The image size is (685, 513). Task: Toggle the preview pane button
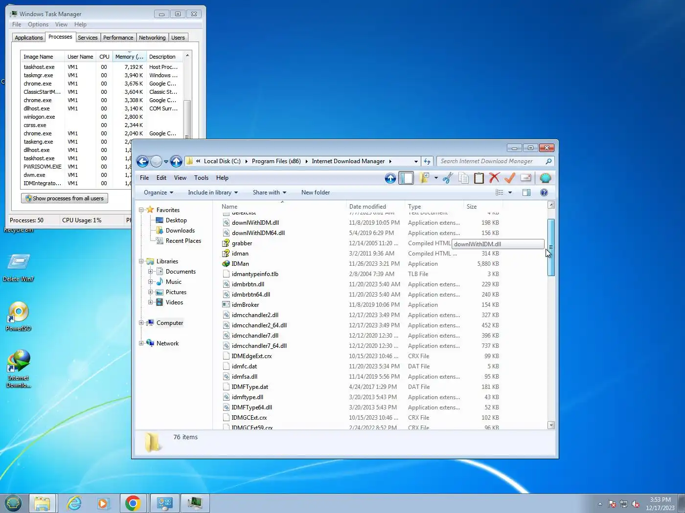point(526,192)
